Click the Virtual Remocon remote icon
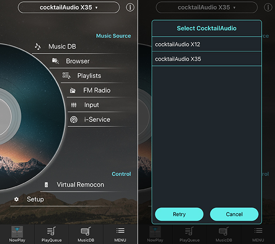 pos(46,184)
